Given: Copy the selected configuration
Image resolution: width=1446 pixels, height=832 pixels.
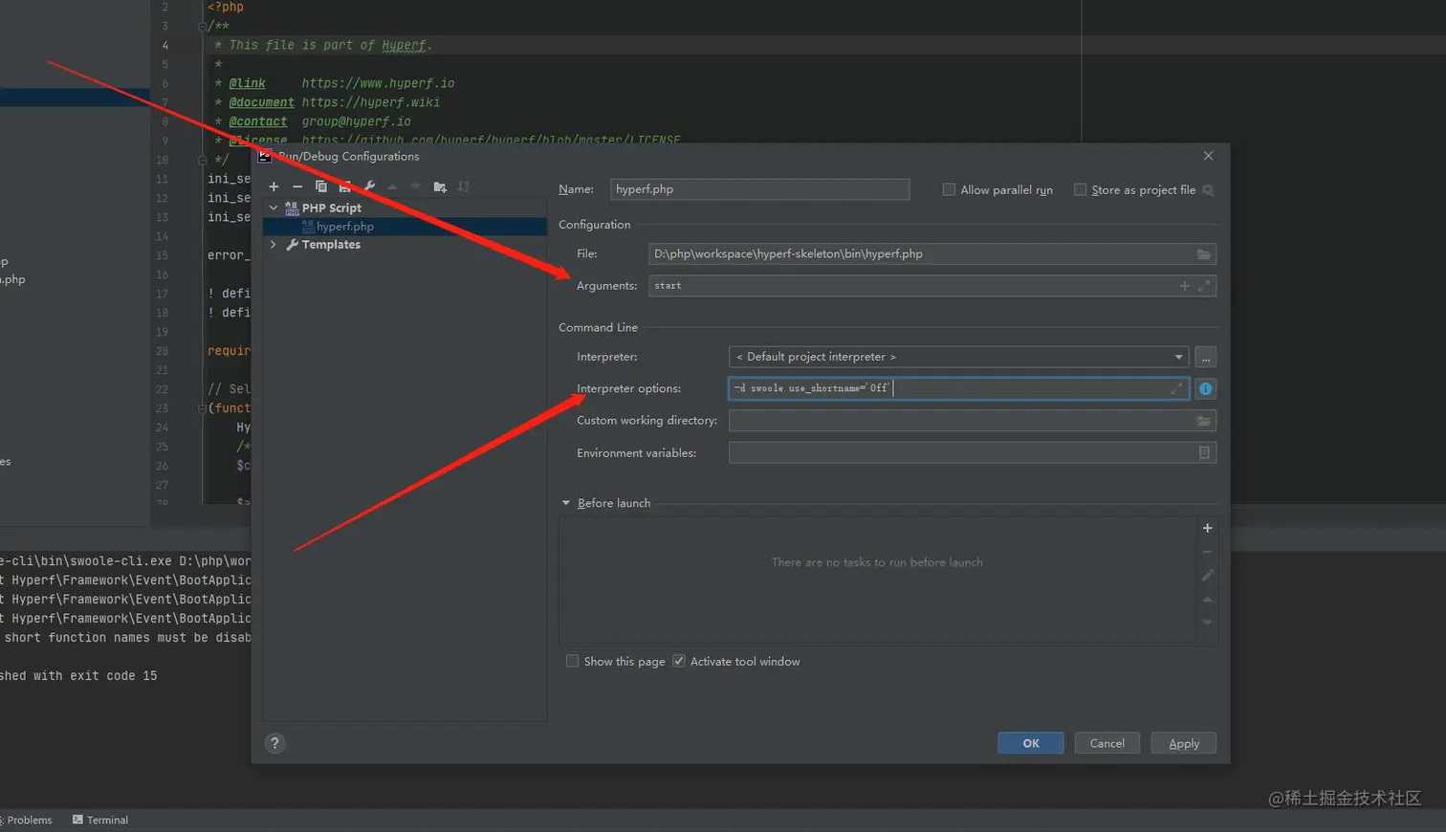Looking at the screenshot, I should [x=321, y=186].
